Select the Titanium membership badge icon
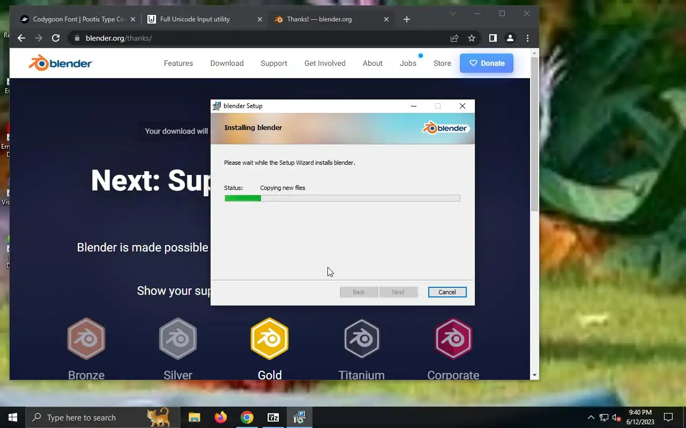This screenshot has height=428, width=686. 362,339
